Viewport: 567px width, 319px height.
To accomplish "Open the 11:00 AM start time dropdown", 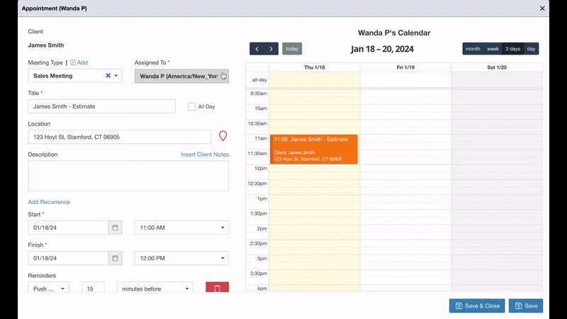I will pos(181,228).
